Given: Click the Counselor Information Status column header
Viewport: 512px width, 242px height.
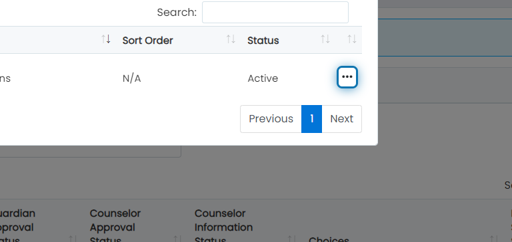Looking at the screenshot, I should 224,227.
